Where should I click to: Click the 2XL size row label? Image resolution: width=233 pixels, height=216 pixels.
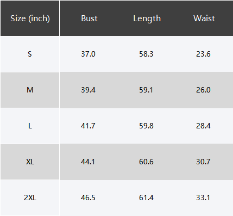point(30,198)
